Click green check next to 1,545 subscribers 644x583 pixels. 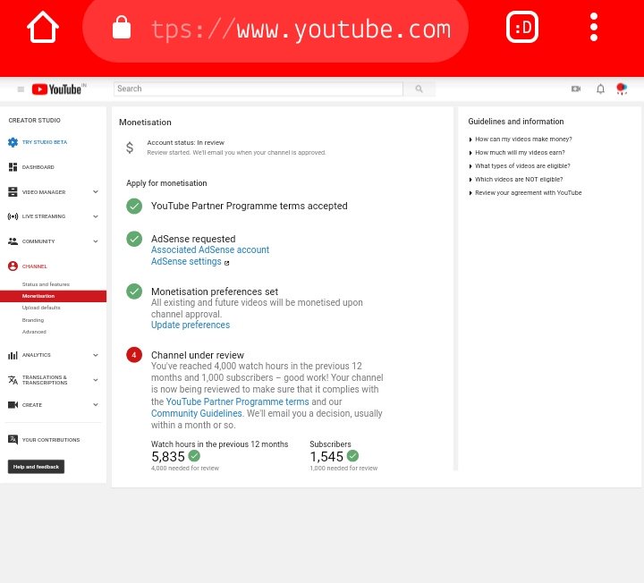click(x=352, y=456)
